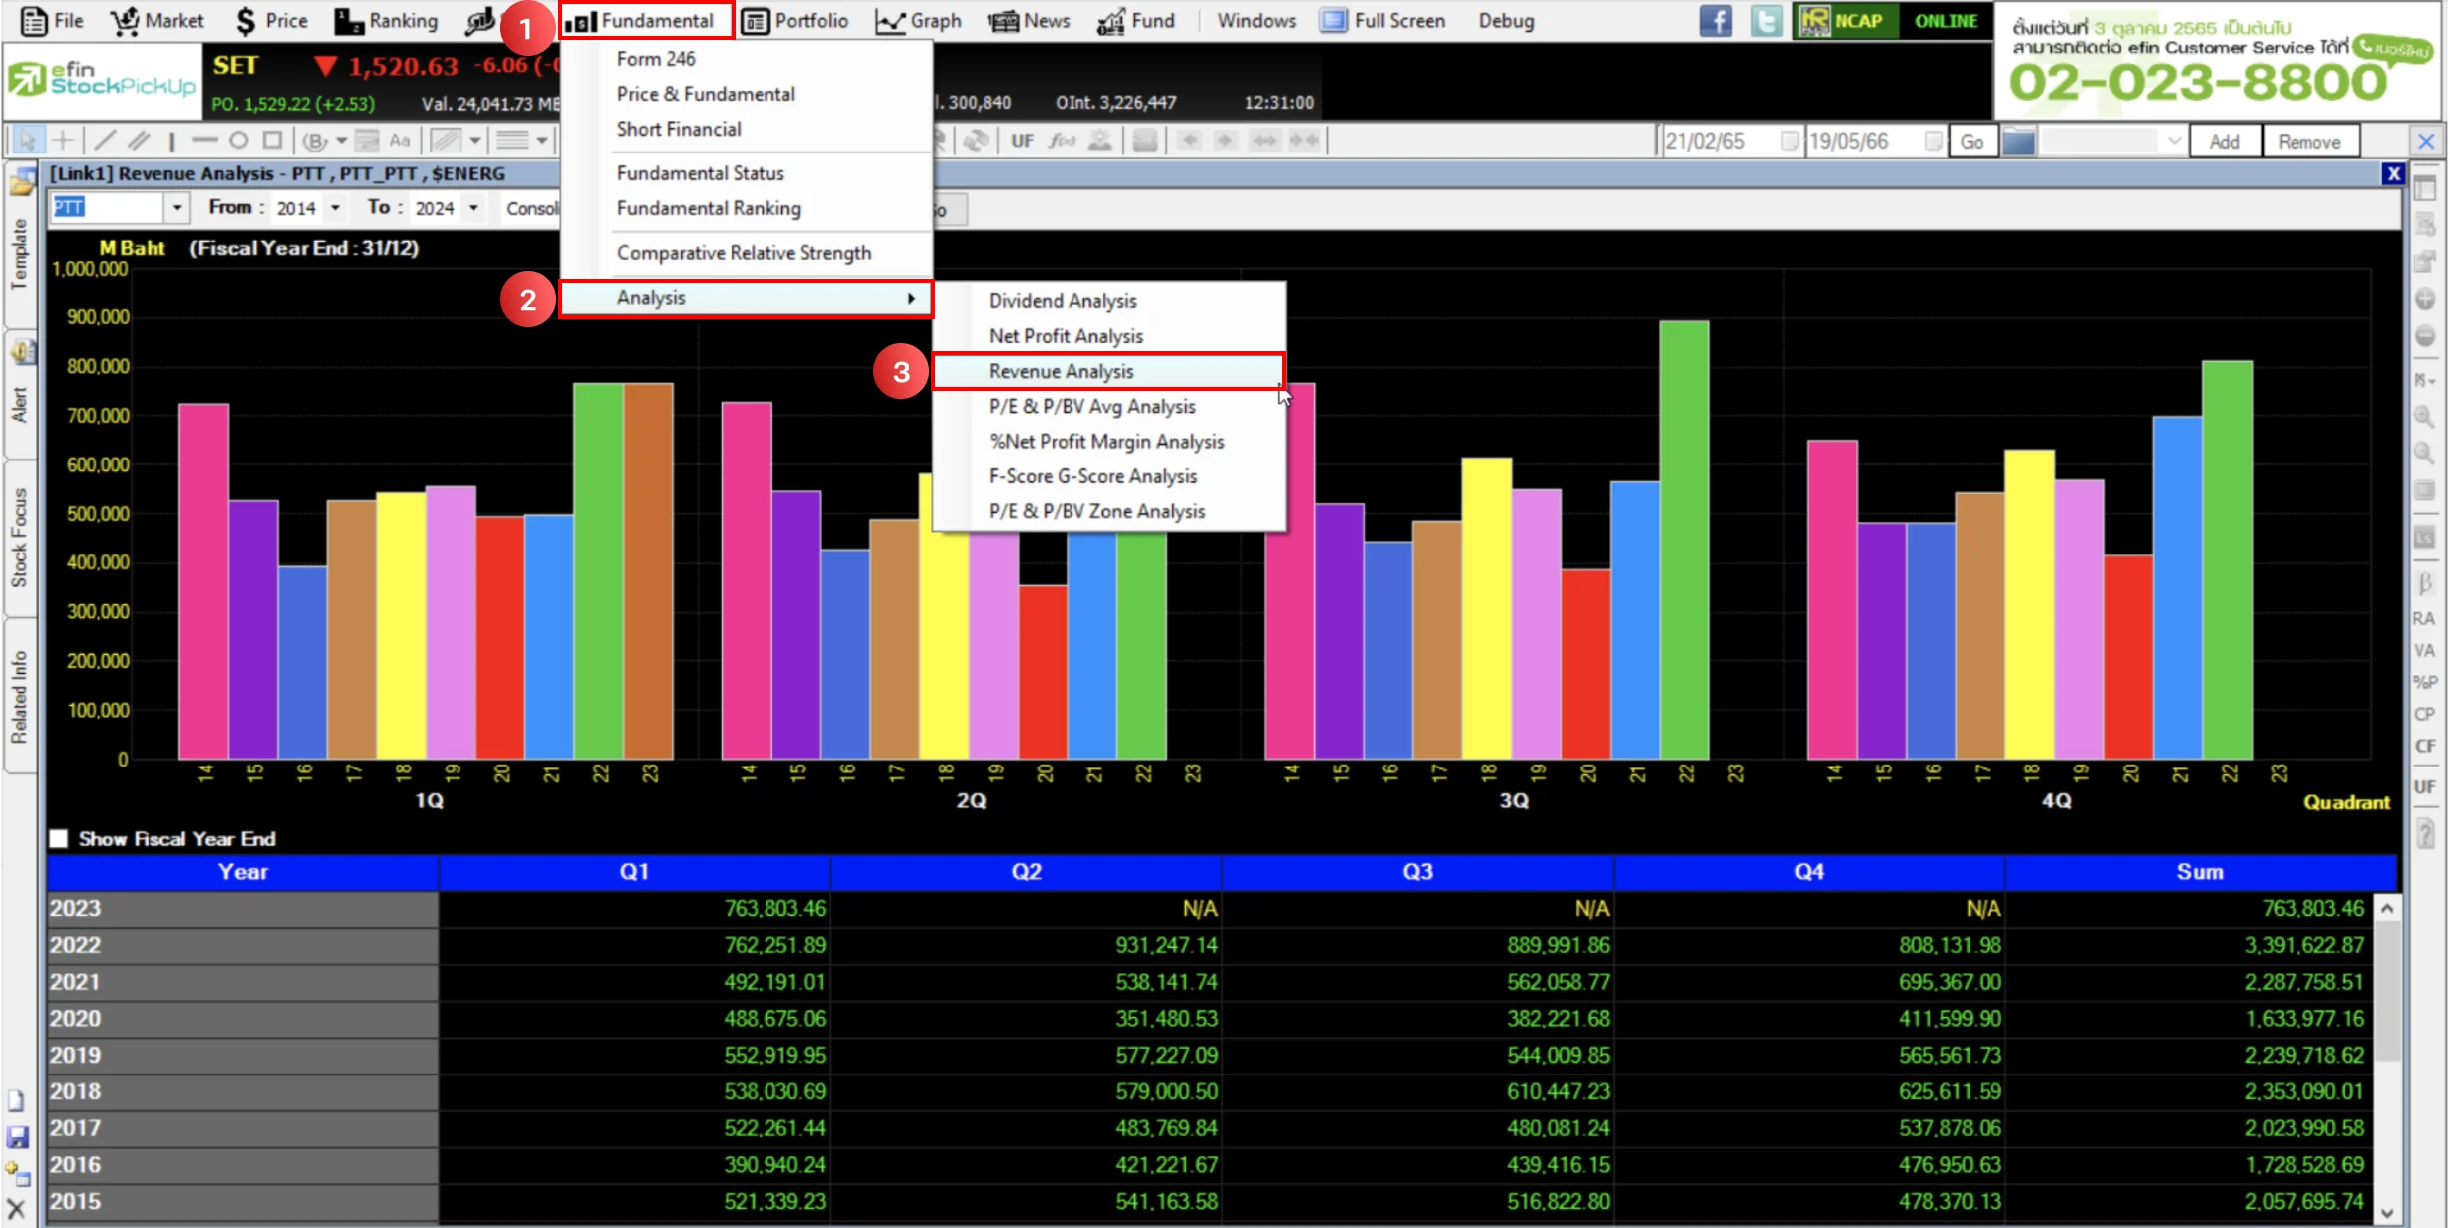This screenshot has width=2450, height=1228.
Task: Select the Aa text annotation tool
Action: [x=400, y=141]
